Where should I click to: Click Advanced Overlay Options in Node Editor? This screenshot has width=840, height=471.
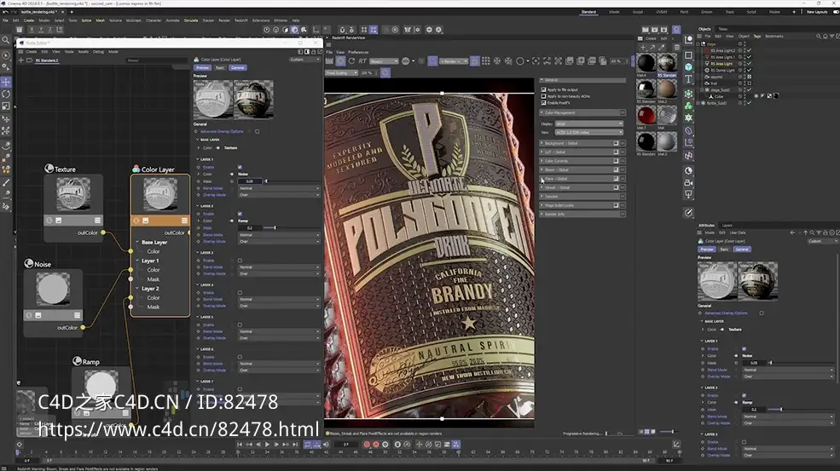point(222,131)
